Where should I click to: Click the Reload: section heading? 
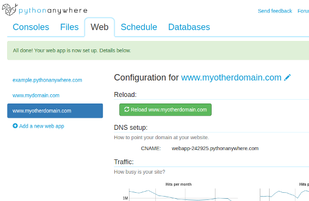[125, 95]
